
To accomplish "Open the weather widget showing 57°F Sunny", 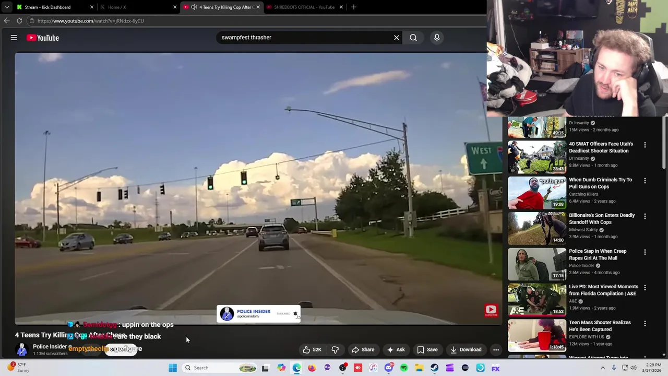I will (x=17, y=368).
